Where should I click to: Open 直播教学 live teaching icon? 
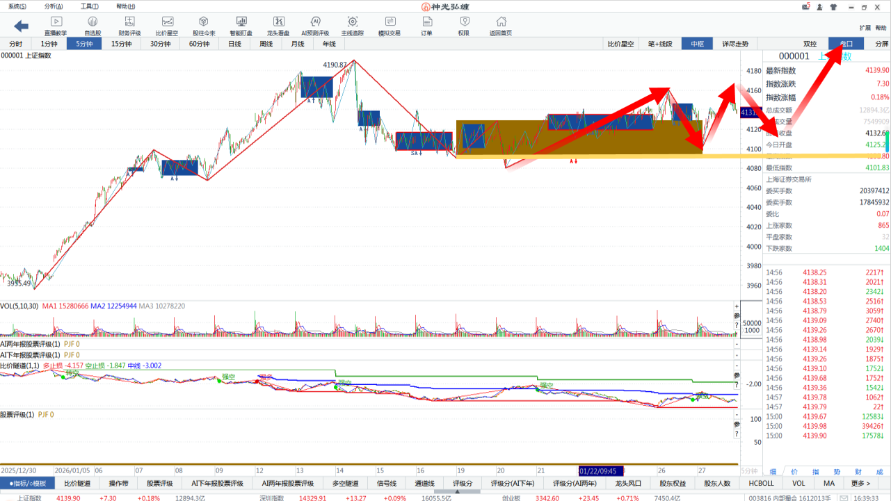coord(56,26)
